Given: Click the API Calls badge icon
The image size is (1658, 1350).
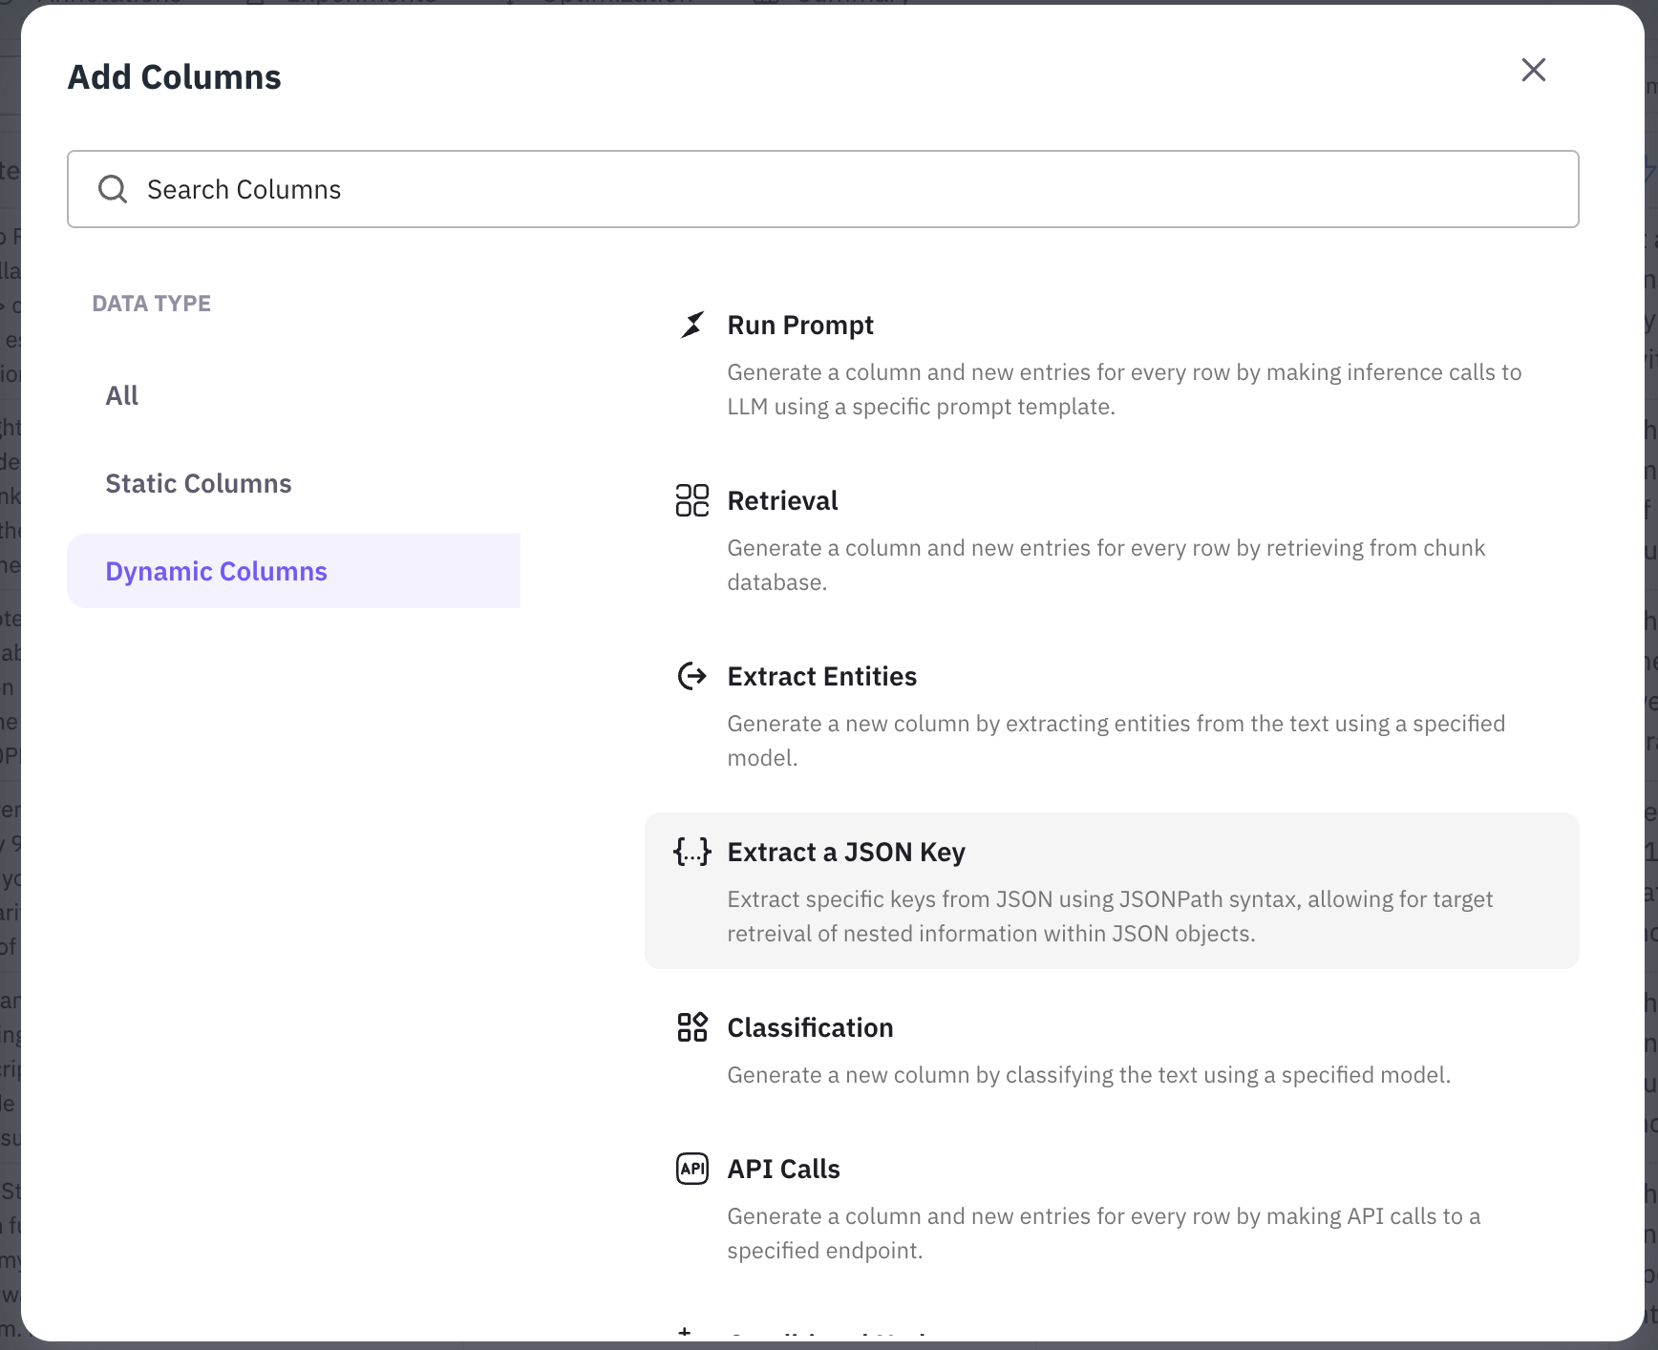Looking at the screenshot, I should [x=692, y=1169].
